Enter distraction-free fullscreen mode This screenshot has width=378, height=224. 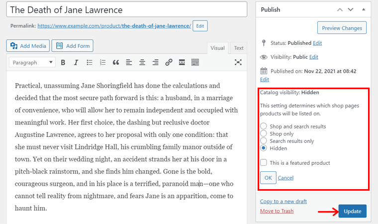coord(238,62)
